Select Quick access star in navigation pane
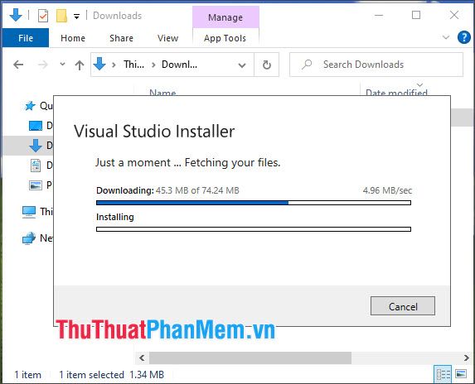Screen dimensions: 475x384 click(30, 106)
